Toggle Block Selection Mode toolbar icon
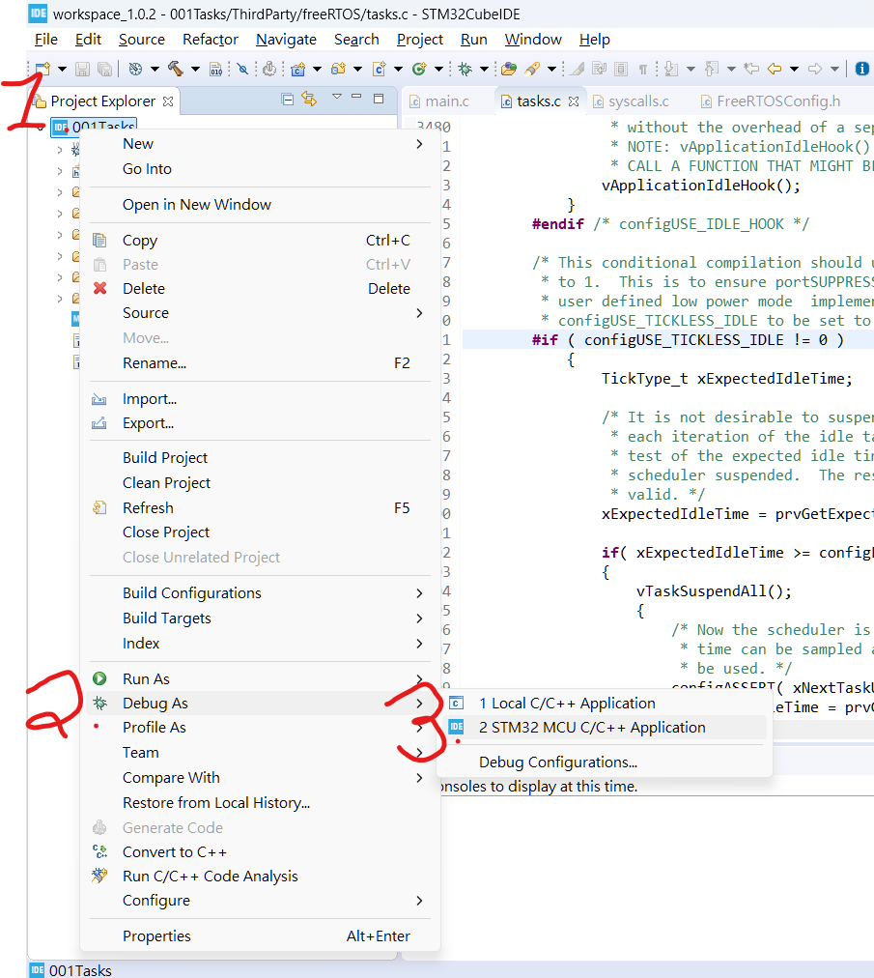Image resolution: width=874 pixels, height=978 pixels. click(621, 69)
